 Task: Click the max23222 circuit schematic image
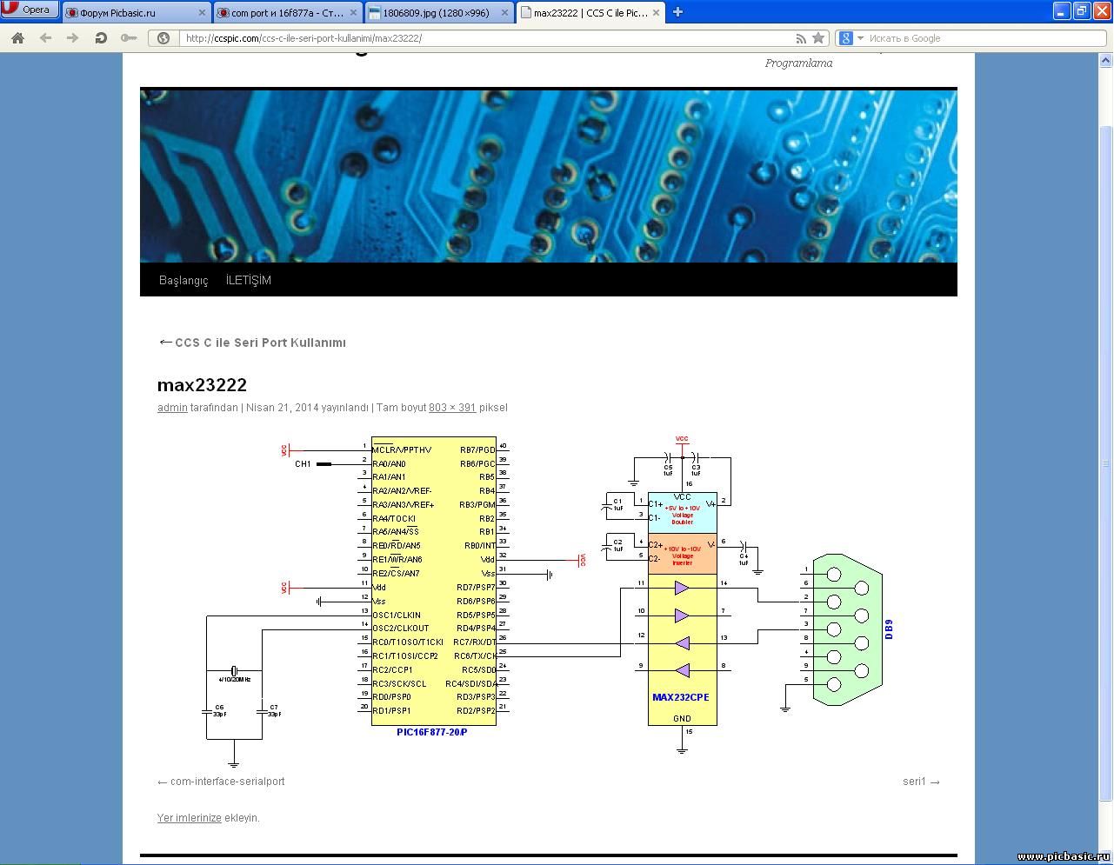click(x=549, y=600)
